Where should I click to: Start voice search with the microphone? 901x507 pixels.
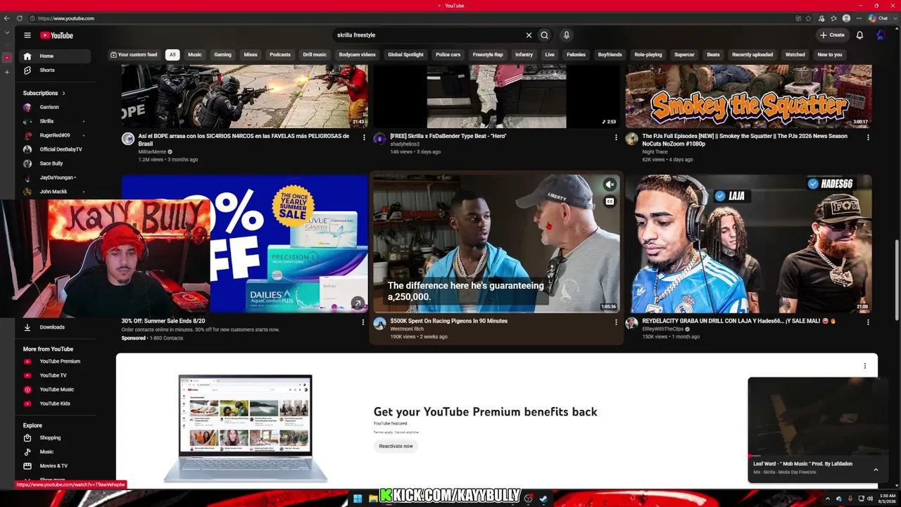[566, 35]
